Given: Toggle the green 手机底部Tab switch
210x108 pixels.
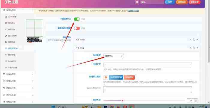Looking at the screenshot, I should pyautogui.click(x=77, y=19).
